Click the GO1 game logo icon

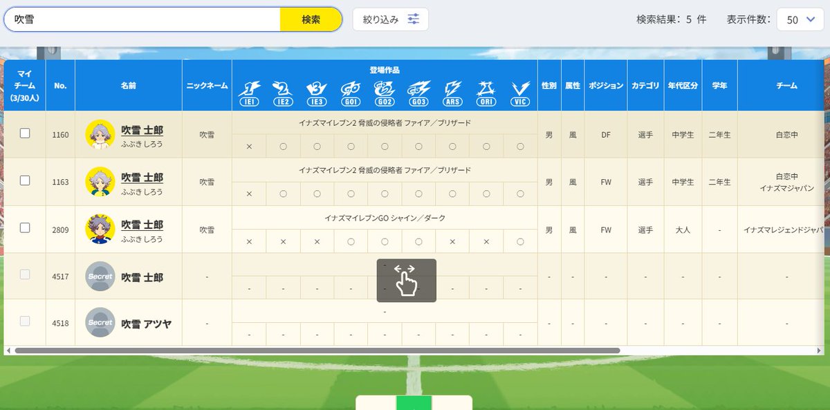point(351,93)
